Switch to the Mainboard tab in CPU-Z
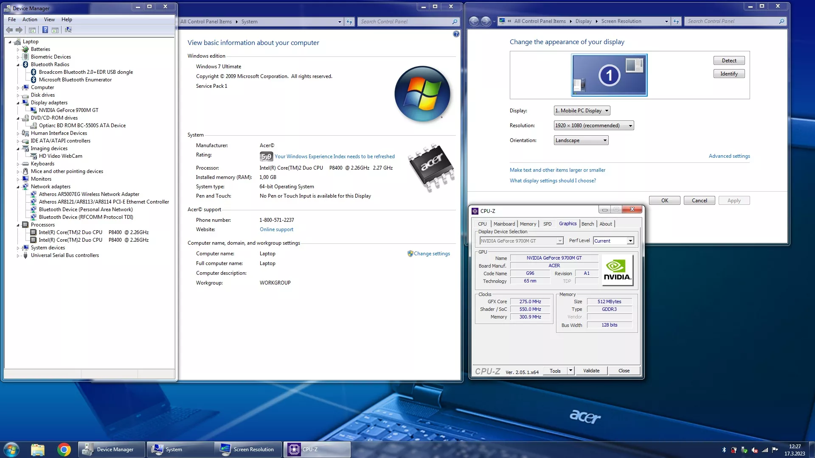 click(x=504, y=224)
